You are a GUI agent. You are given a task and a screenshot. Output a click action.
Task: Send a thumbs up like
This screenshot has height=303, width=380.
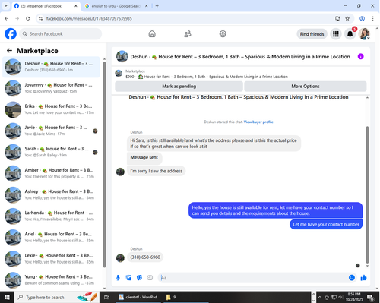pos(363,278)
